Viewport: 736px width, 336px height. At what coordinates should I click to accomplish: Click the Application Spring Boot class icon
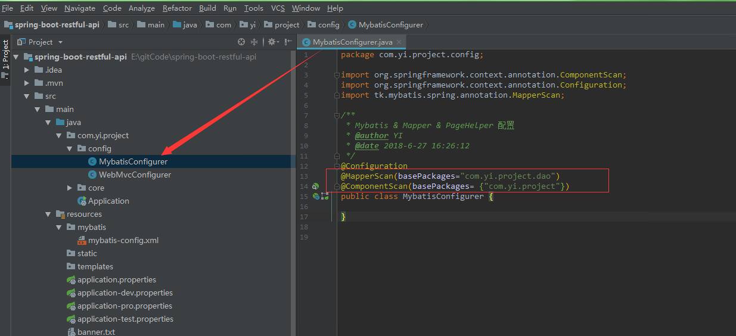(x=82, y=201)
